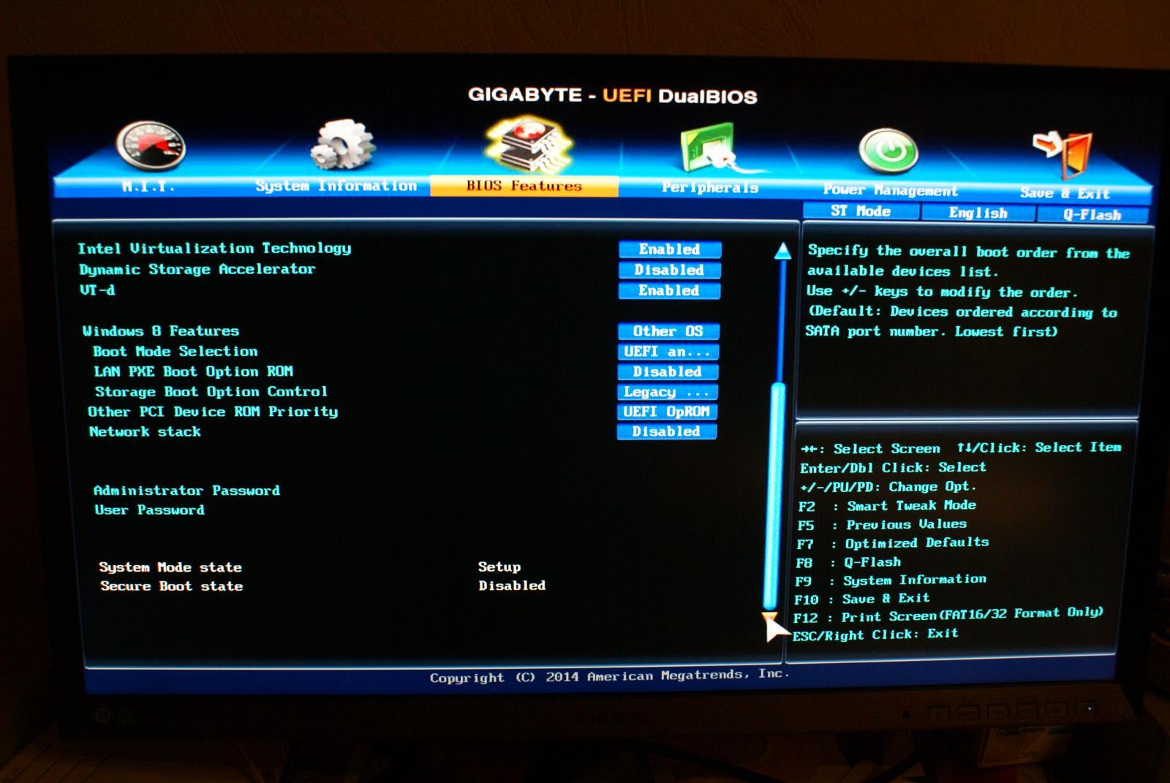Click F9 System Information help line
Image resolution: width=1170 pixels, height=783 pixels.
pyautogui.click(x=891, y=580)
